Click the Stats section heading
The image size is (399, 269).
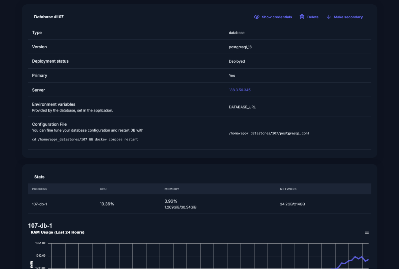(x=39, y=177)
